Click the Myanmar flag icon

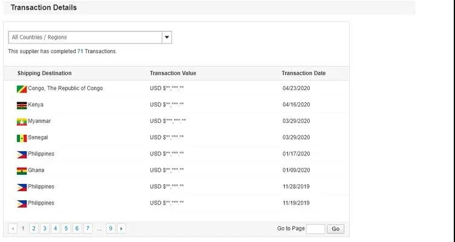[22, 122]
